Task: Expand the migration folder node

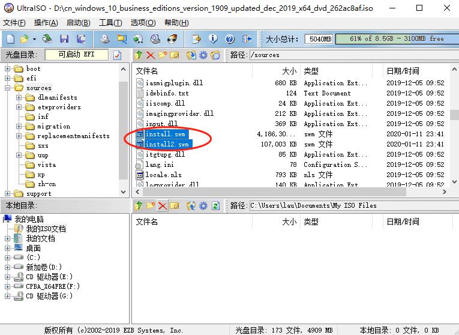Action: click(19, 127)
